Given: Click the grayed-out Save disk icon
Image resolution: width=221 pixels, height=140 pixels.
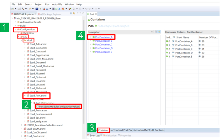Looking at the screenshot, I should coord(18,9).
